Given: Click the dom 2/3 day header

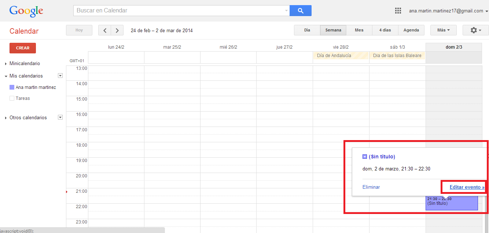Looking at the screenshot, I should coord(454,47).
